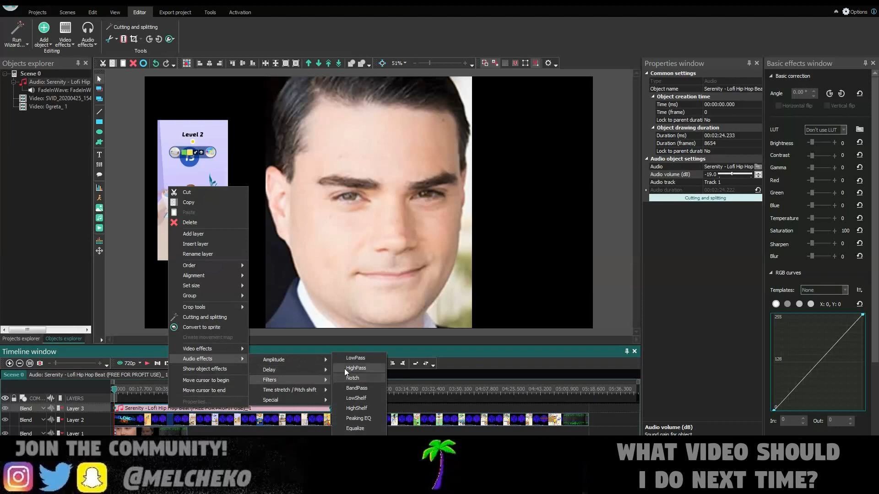Open the Export project tab
The width and height of the screenshot is (879, 494).
[175, 12]
